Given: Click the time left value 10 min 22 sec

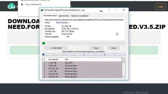Looking at the screenshot, I should tap(67, 34).
